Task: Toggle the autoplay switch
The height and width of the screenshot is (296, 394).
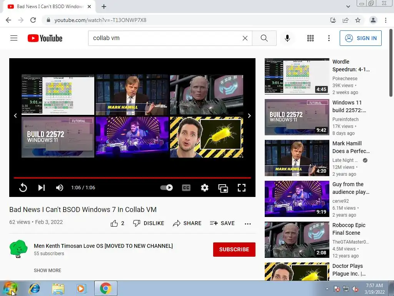Action: point(166,188)
